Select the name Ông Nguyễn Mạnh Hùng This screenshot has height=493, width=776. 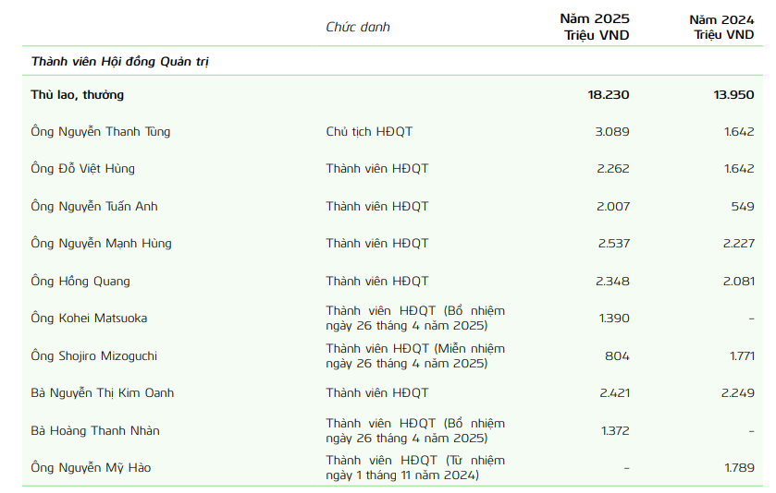tap(101, 244)
